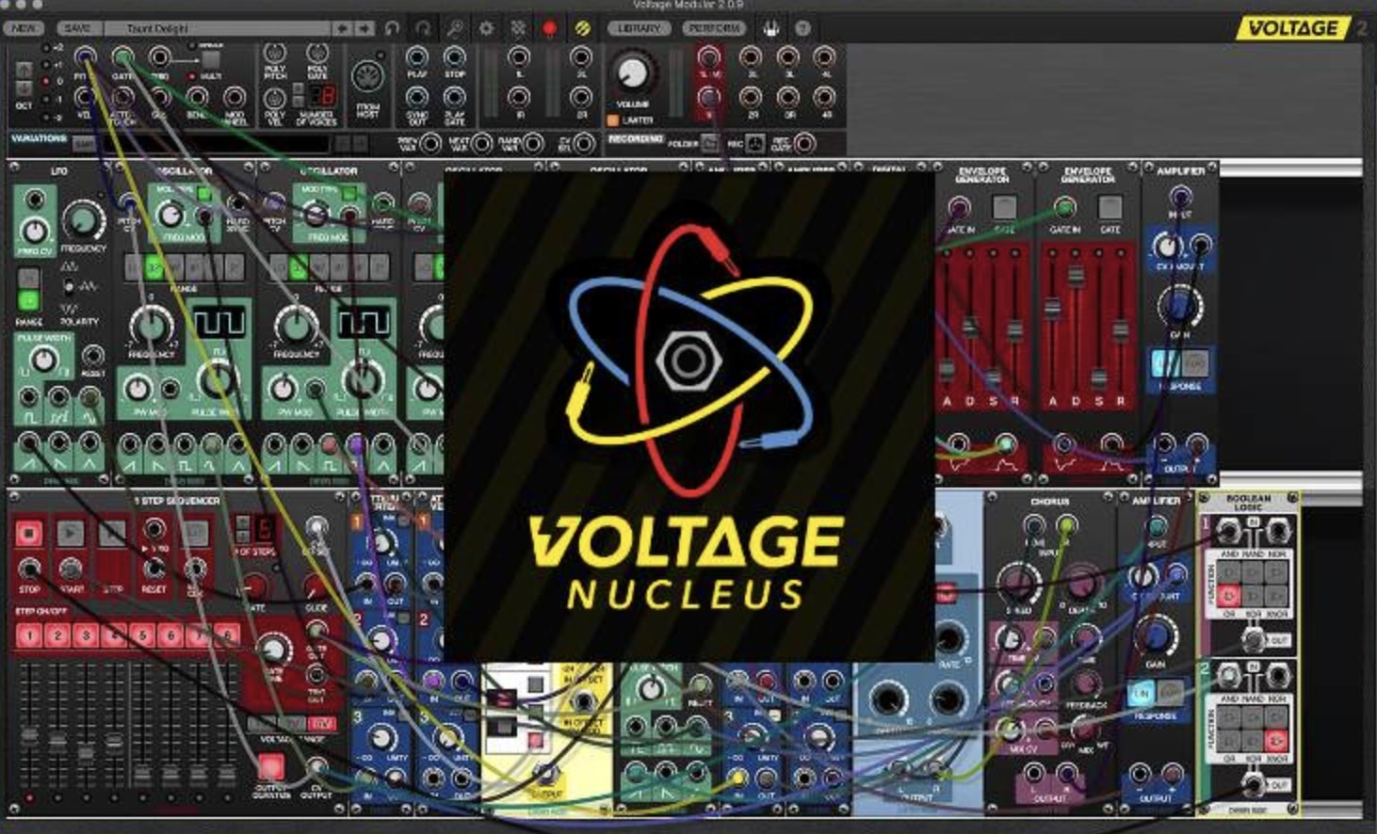Click the yellow striped round icon
The width and height of the screenshot is (1377, 834).
pos(582,28)
